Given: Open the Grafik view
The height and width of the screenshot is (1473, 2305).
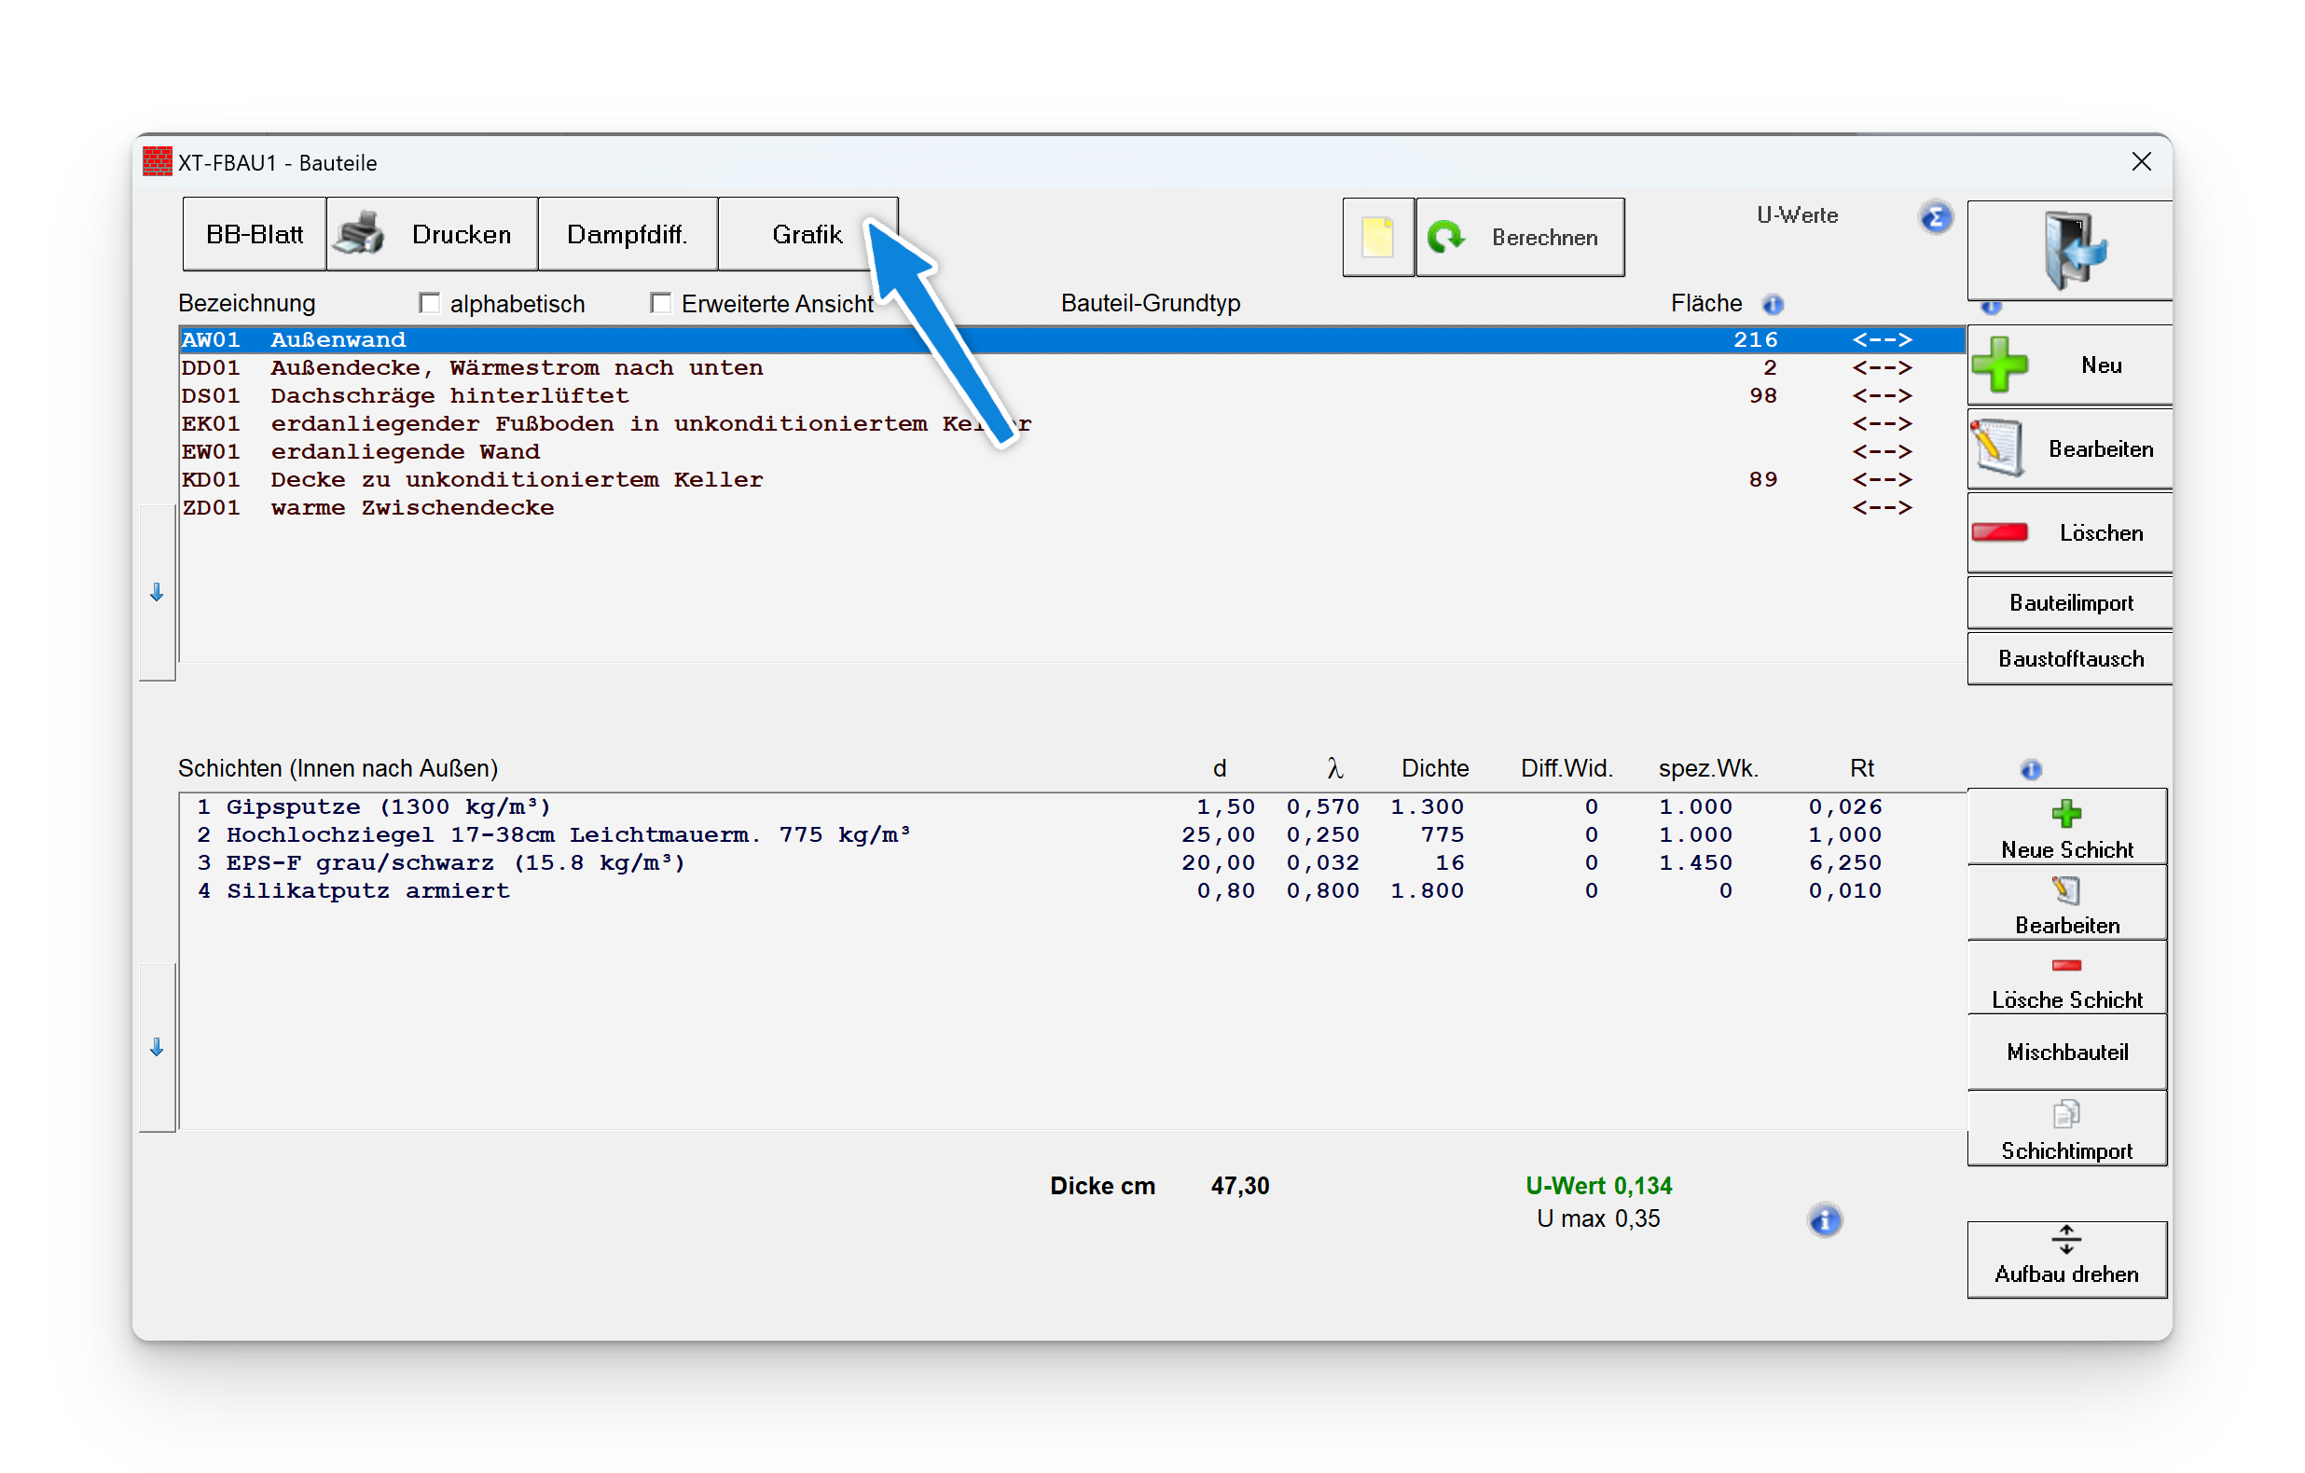Looking at the screenshot, I should [x=806, y=235].
